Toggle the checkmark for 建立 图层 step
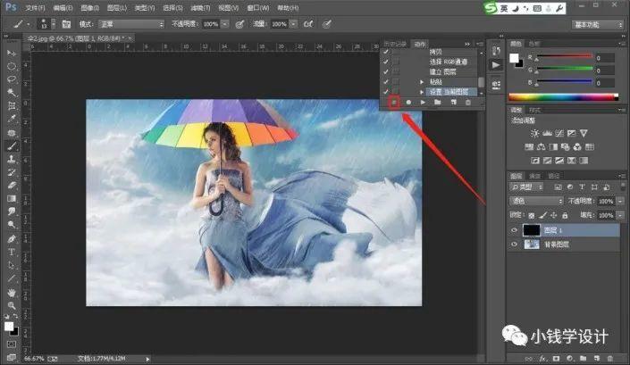630x365 pixels. [386, 71]
